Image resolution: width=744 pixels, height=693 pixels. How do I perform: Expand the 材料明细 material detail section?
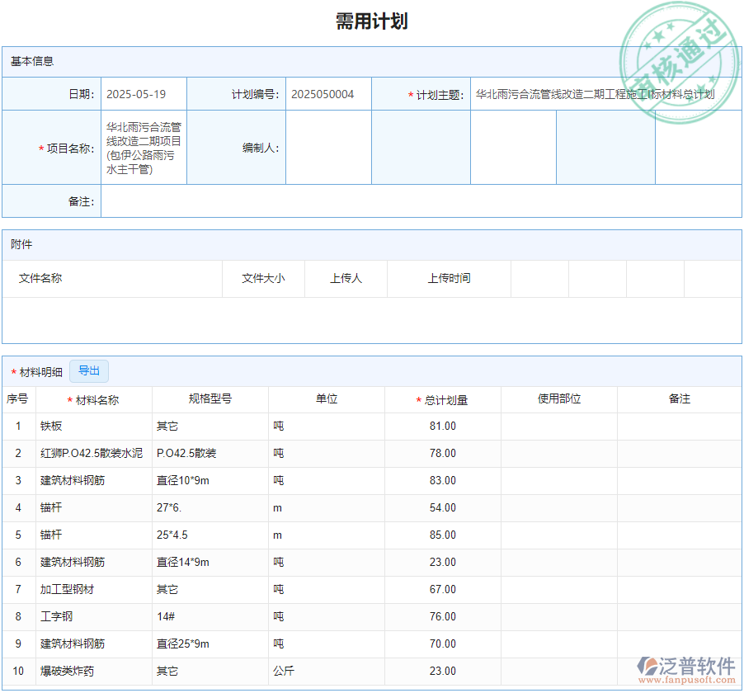tap(35, 371)
